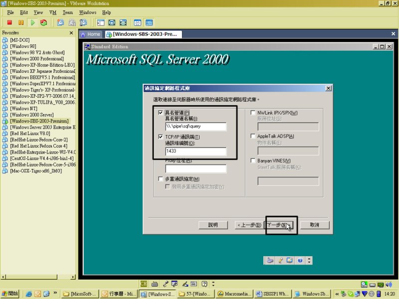Enable the AppleTalk ADSP checkbox
The image size is (399, 299).
253,136
